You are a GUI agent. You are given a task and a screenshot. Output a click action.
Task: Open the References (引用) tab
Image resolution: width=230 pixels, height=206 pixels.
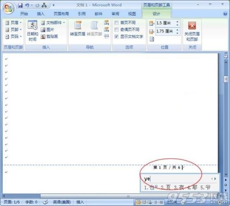pyautogui.click(x=82, y=14)
